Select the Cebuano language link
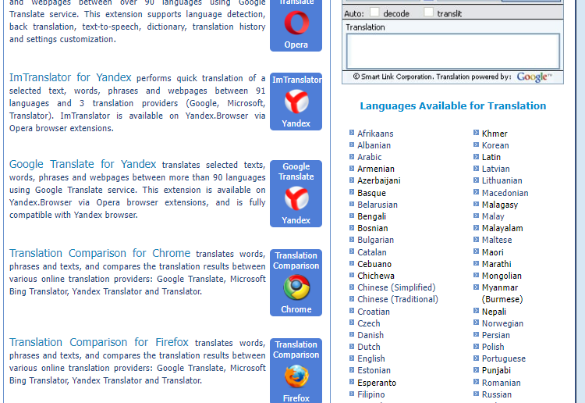This screenshot has width=585, height=403. tap(374, 264)
